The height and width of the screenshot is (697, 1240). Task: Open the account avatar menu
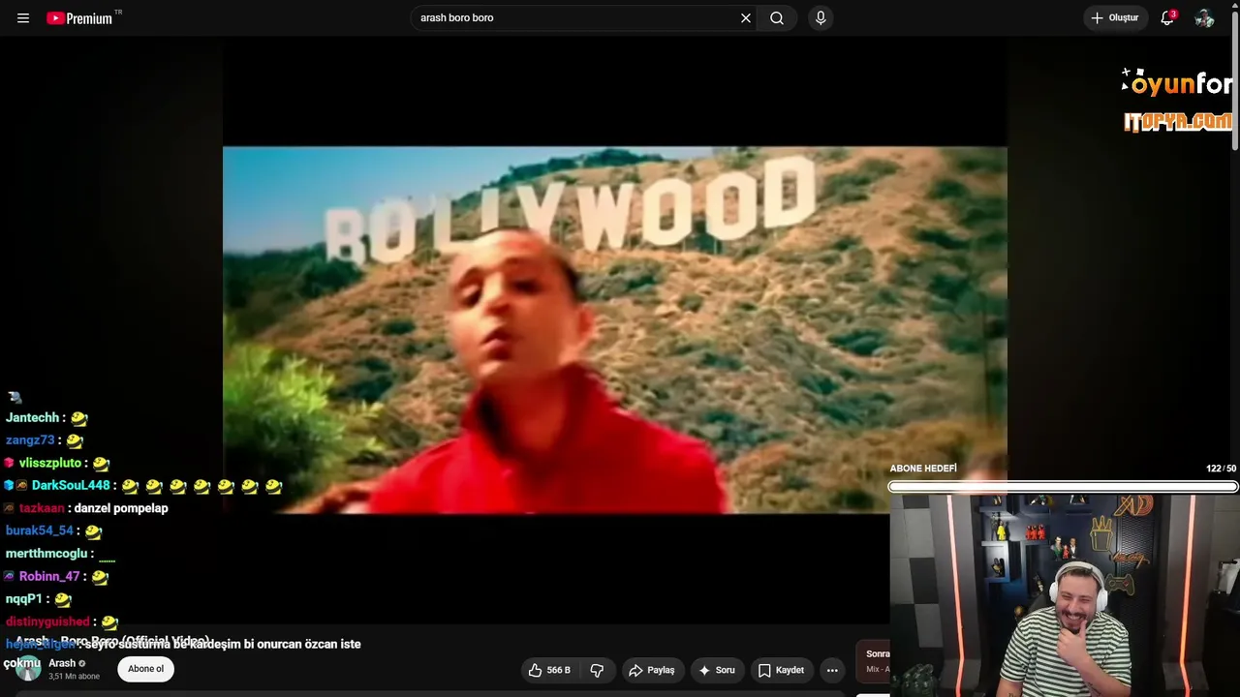coord(1204,18)
